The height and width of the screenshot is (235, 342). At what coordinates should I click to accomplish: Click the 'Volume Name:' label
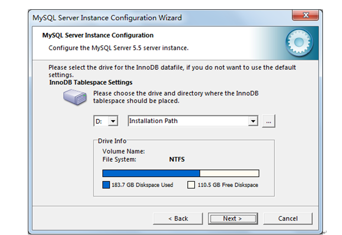tap(123, 151)
